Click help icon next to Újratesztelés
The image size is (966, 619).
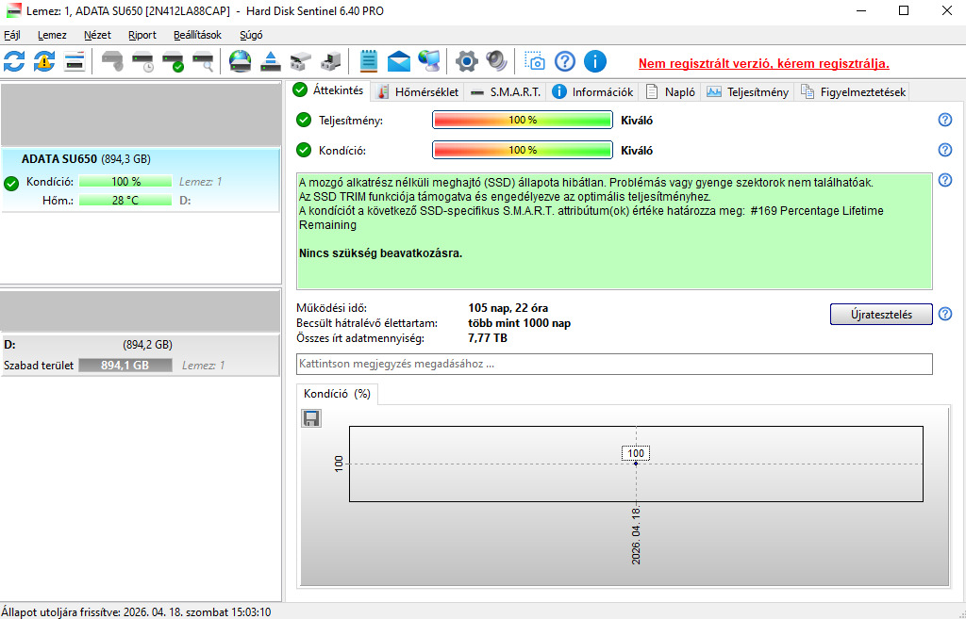(x=945, y=315)
